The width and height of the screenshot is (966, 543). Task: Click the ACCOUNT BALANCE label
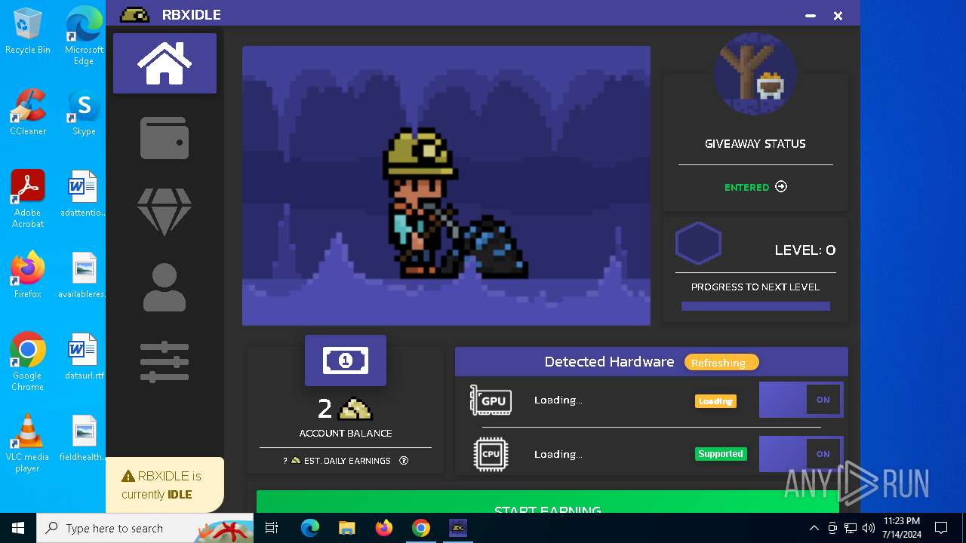[x=346, y=434]
